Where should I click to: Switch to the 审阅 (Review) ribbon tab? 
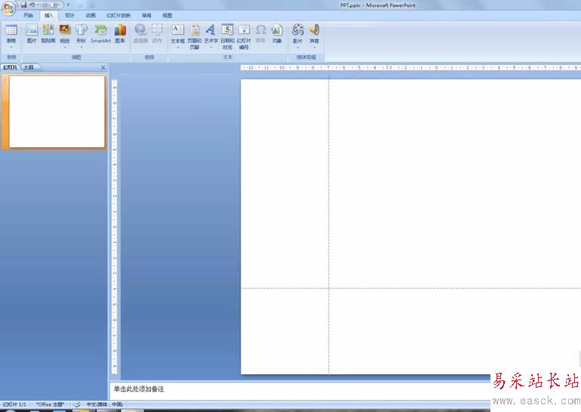(146, 16)
